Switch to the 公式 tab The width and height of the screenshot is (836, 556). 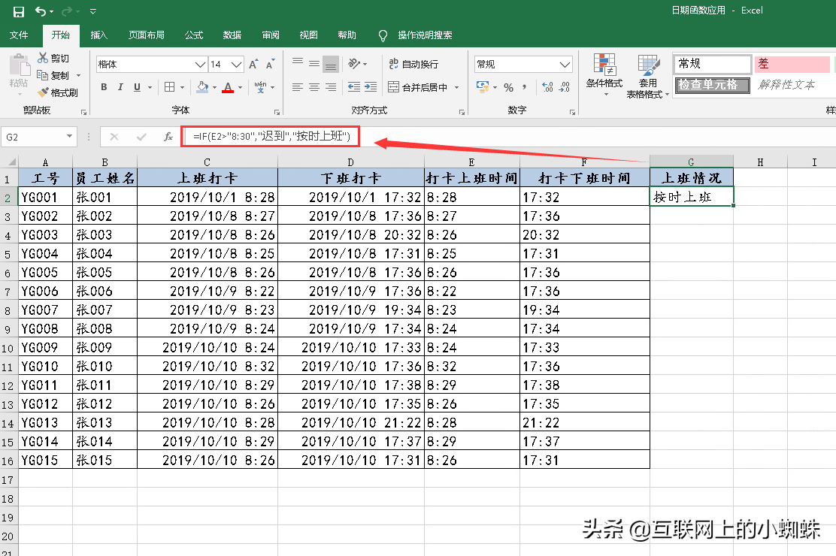(x=194, y=35)
